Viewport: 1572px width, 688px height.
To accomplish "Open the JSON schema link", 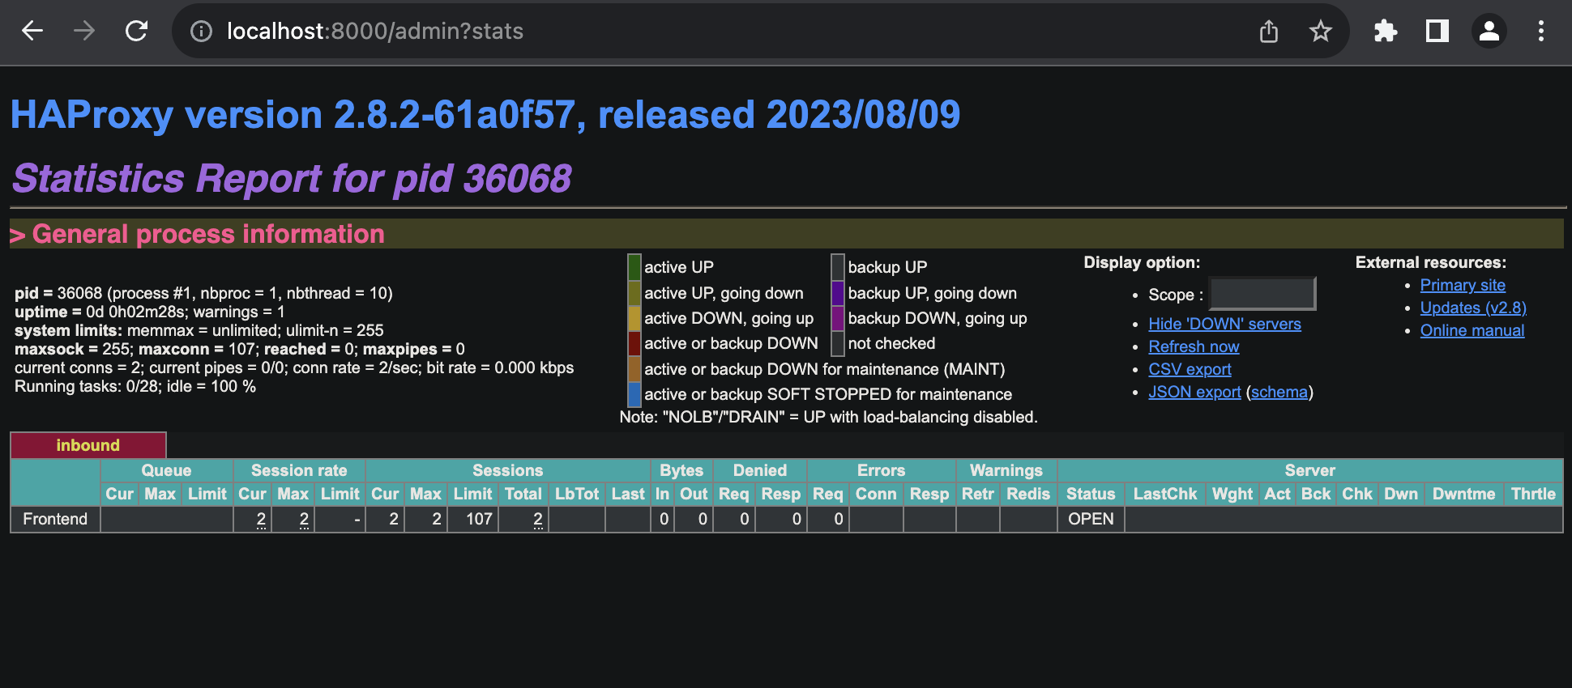I will (x=1279, y=392).
